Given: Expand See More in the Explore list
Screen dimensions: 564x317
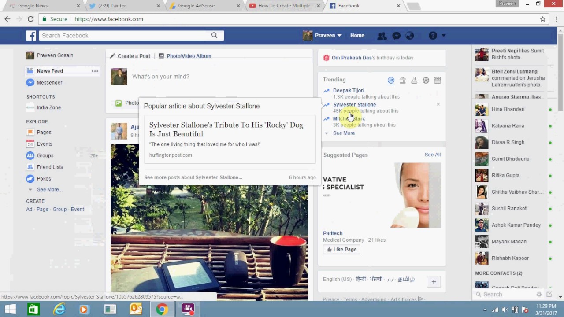Looking at the screenshot, I should pos(48,189).
